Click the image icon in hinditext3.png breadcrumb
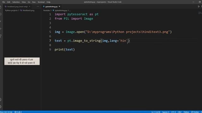 [x=21, y=10]
